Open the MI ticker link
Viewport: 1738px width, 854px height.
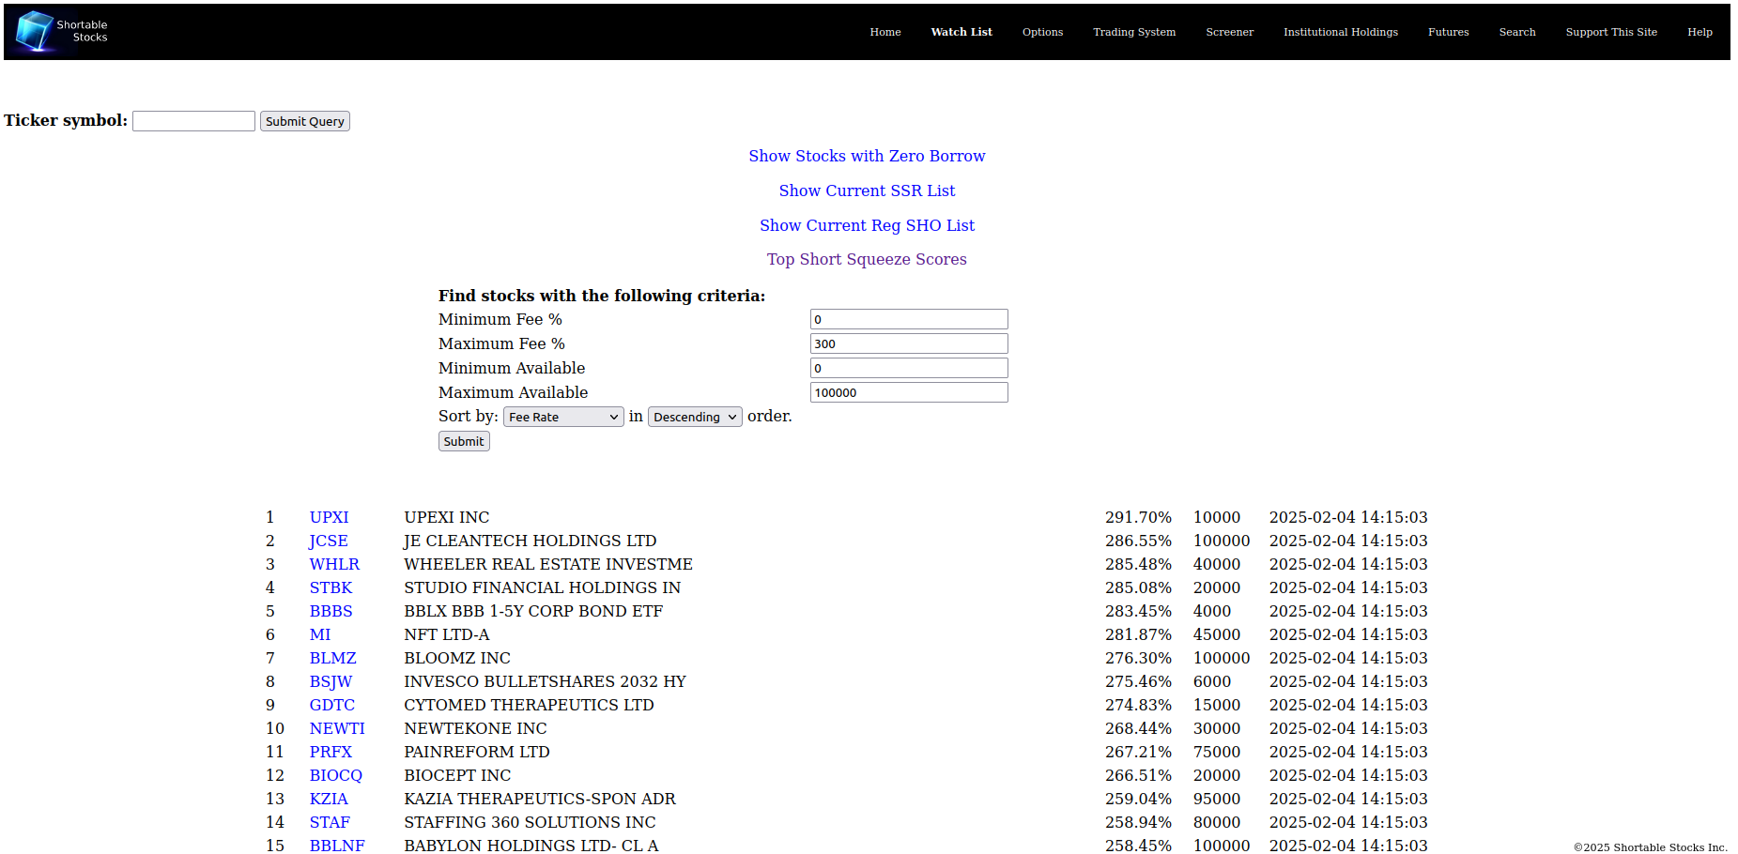(x=320, y=634)
